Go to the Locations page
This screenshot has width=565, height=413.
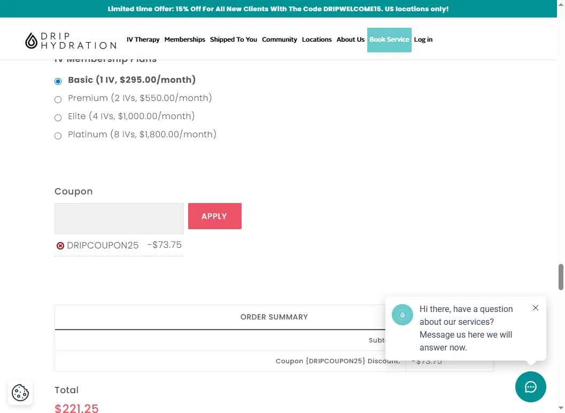point(317,40)
